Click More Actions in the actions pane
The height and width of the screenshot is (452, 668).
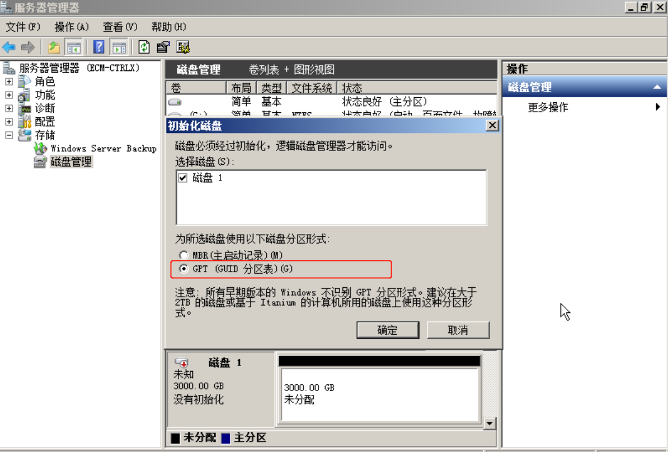[x=548, y=107]
